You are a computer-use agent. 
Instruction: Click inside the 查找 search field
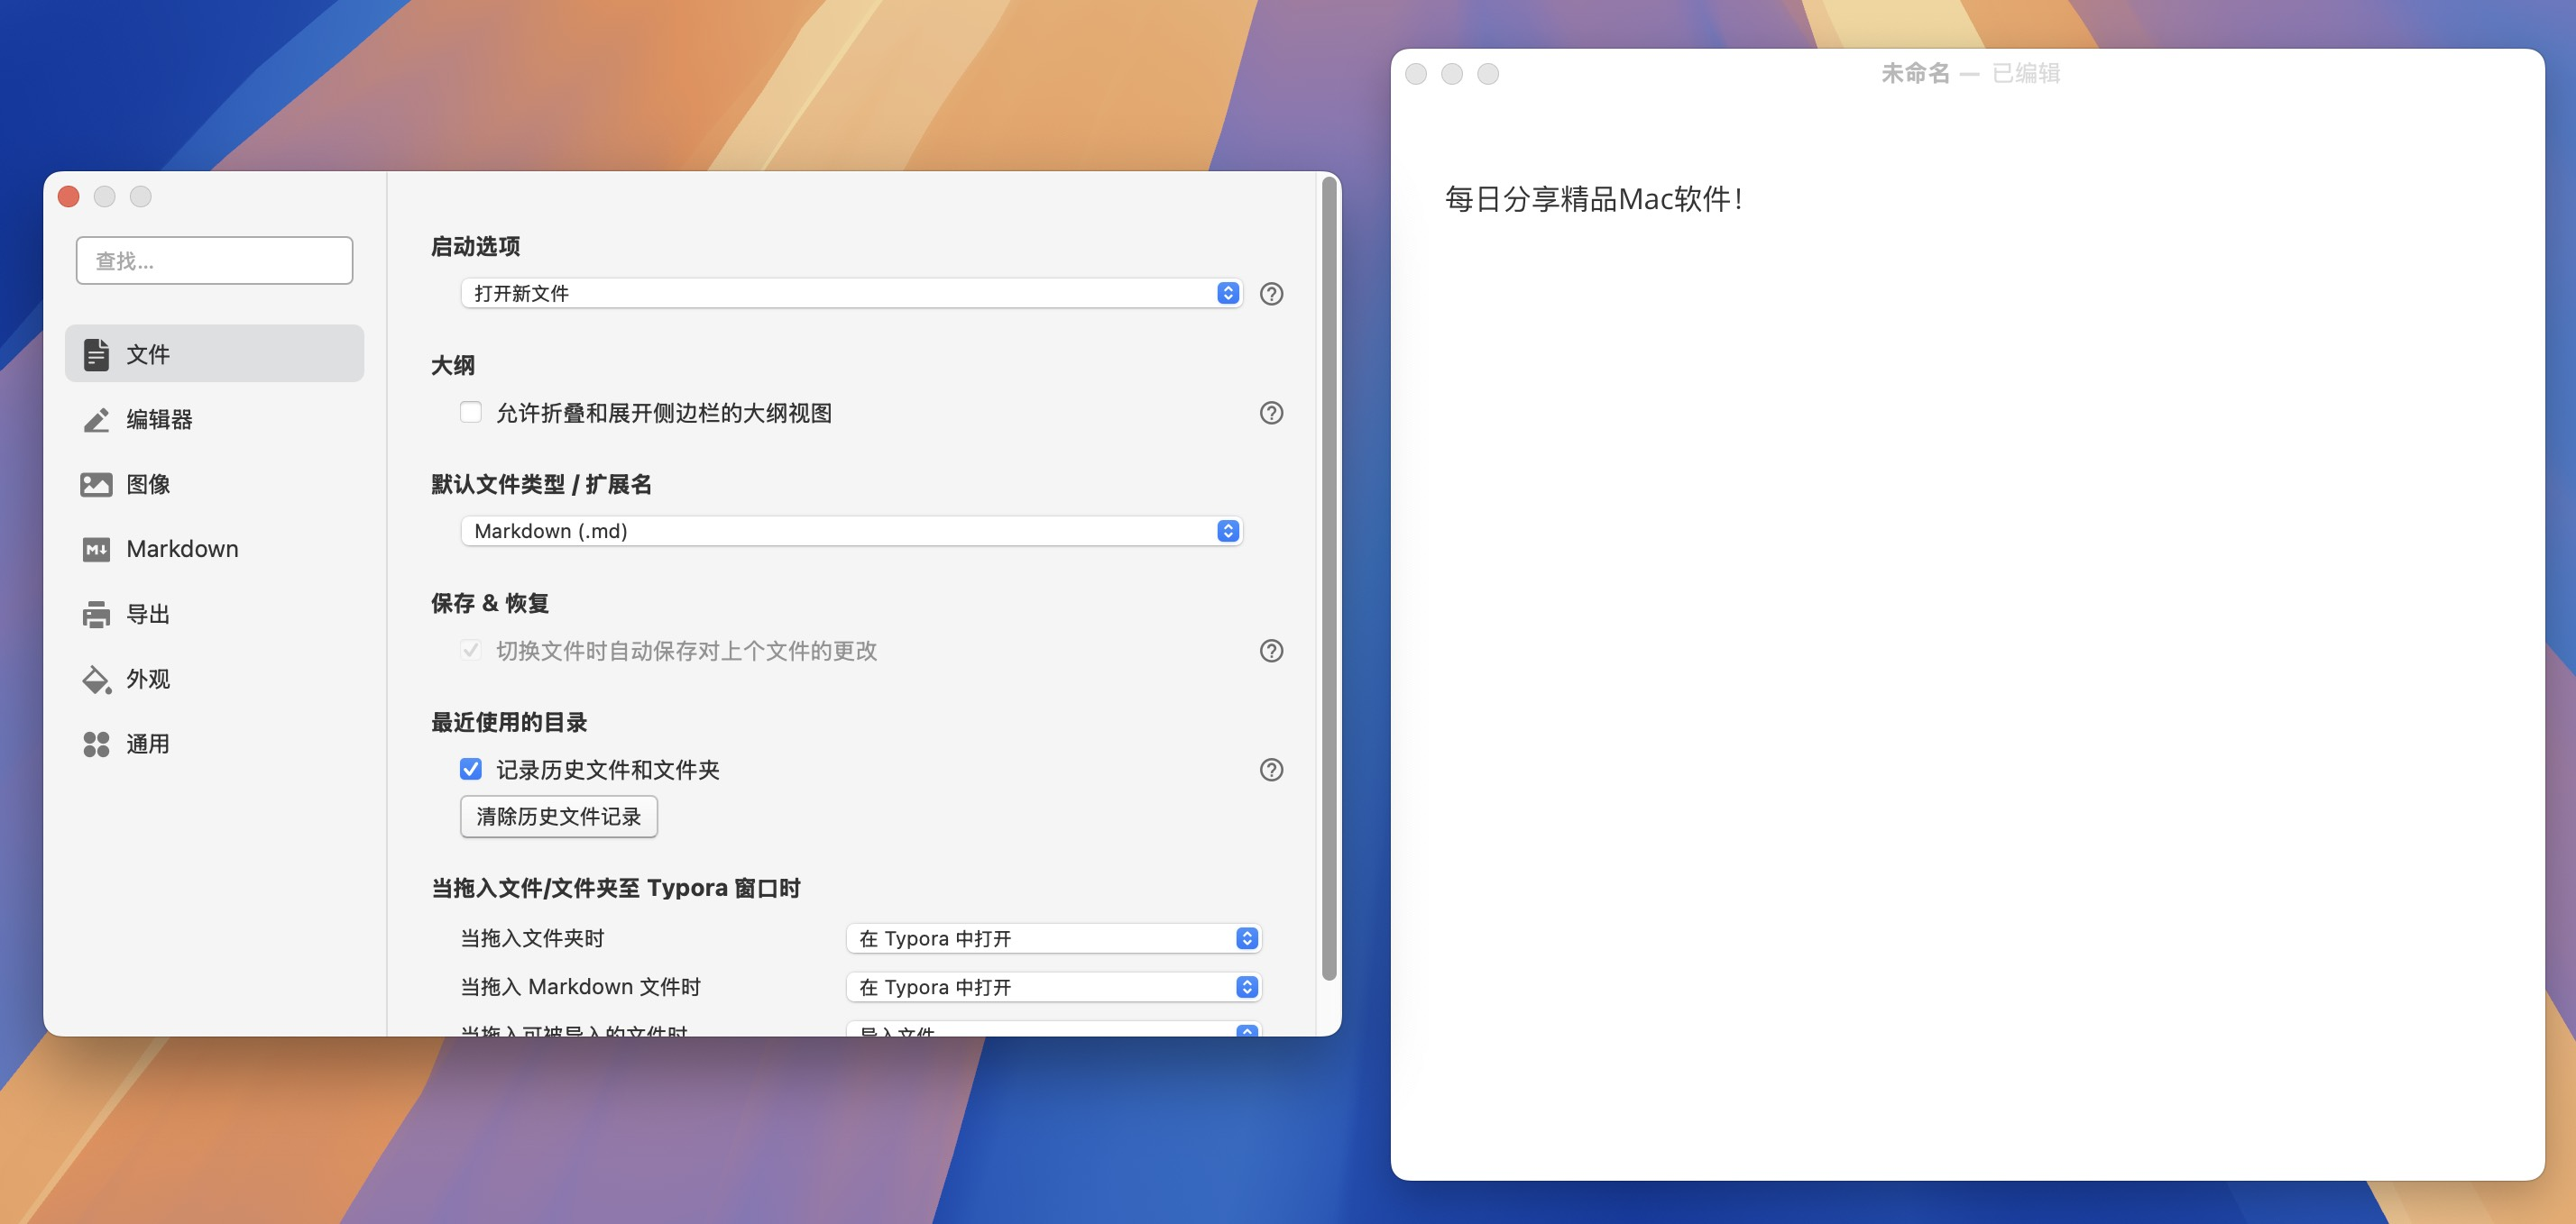(213, 260)
